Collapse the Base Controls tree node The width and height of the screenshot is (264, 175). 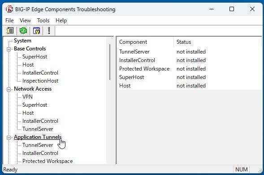coord(9,49)
